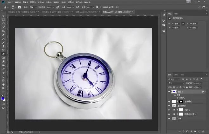Hide the bottom 怀表 layer eye icon

coord(169,118)
